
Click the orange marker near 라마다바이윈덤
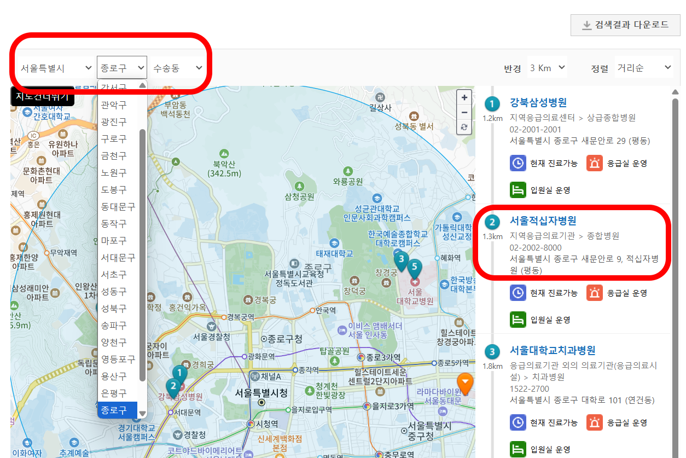click(x=465, y=384)
